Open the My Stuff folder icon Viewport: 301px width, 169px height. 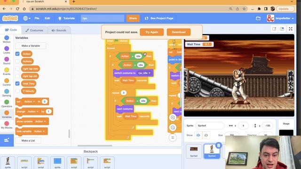[x=258, y=18]
